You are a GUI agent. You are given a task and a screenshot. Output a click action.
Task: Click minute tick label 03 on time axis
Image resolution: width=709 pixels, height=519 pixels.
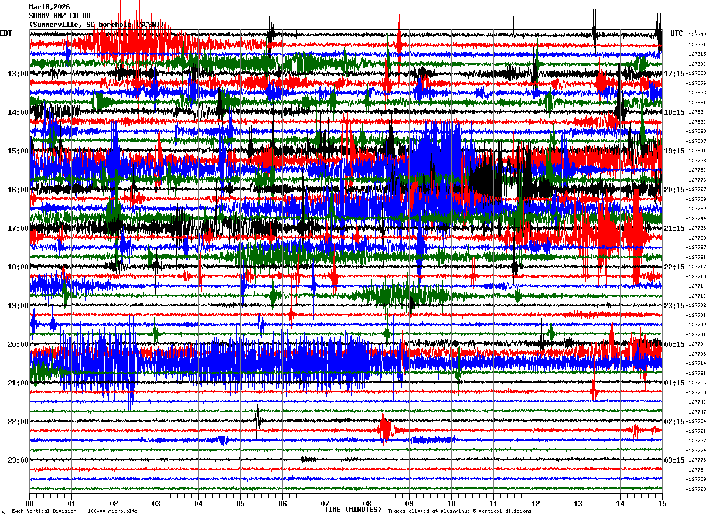(x=156, y=504)
